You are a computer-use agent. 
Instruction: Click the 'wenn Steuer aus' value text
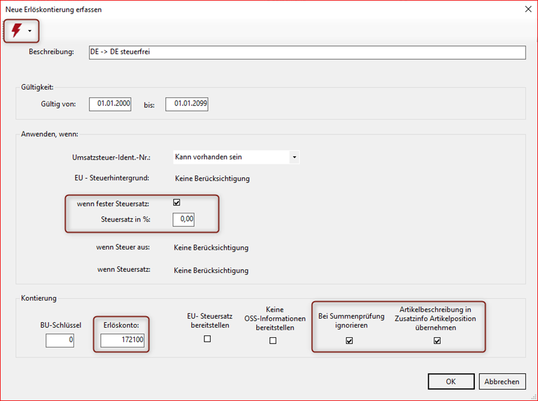tap(211, 248)
